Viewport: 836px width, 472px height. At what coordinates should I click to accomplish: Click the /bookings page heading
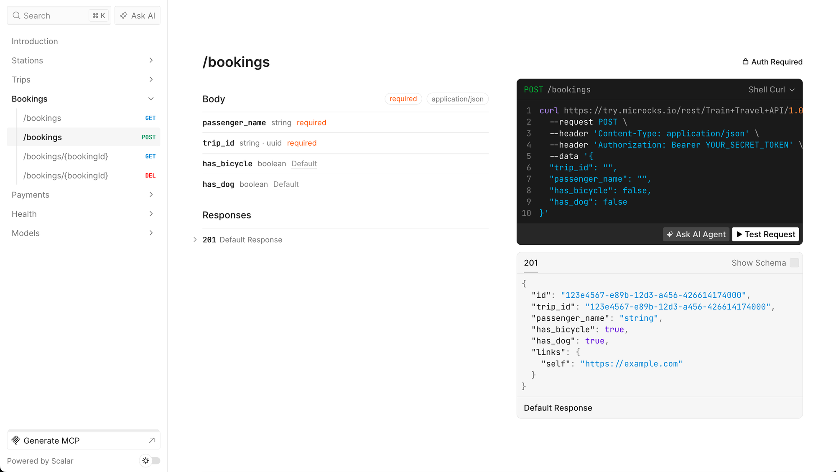pos(236,62)
